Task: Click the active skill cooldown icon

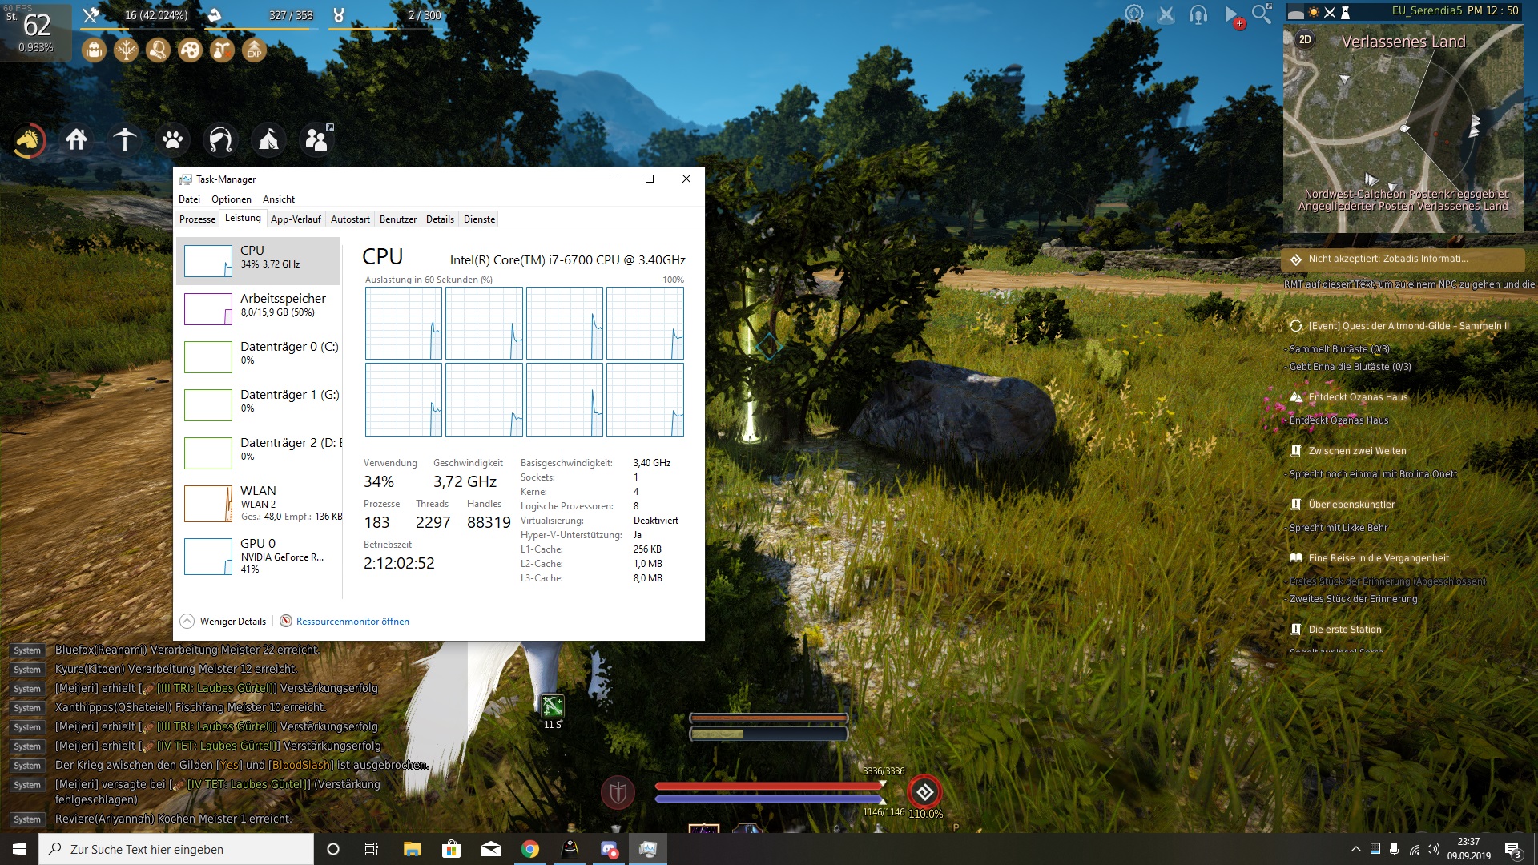Action: 553,706
